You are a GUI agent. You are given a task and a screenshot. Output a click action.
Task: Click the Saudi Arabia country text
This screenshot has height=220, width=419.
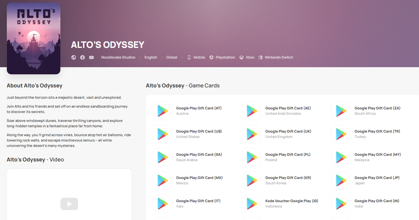tap(187, 160)
